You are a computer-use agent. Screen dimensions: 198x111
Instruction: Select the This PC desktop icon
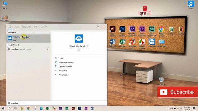coord(5,5)
